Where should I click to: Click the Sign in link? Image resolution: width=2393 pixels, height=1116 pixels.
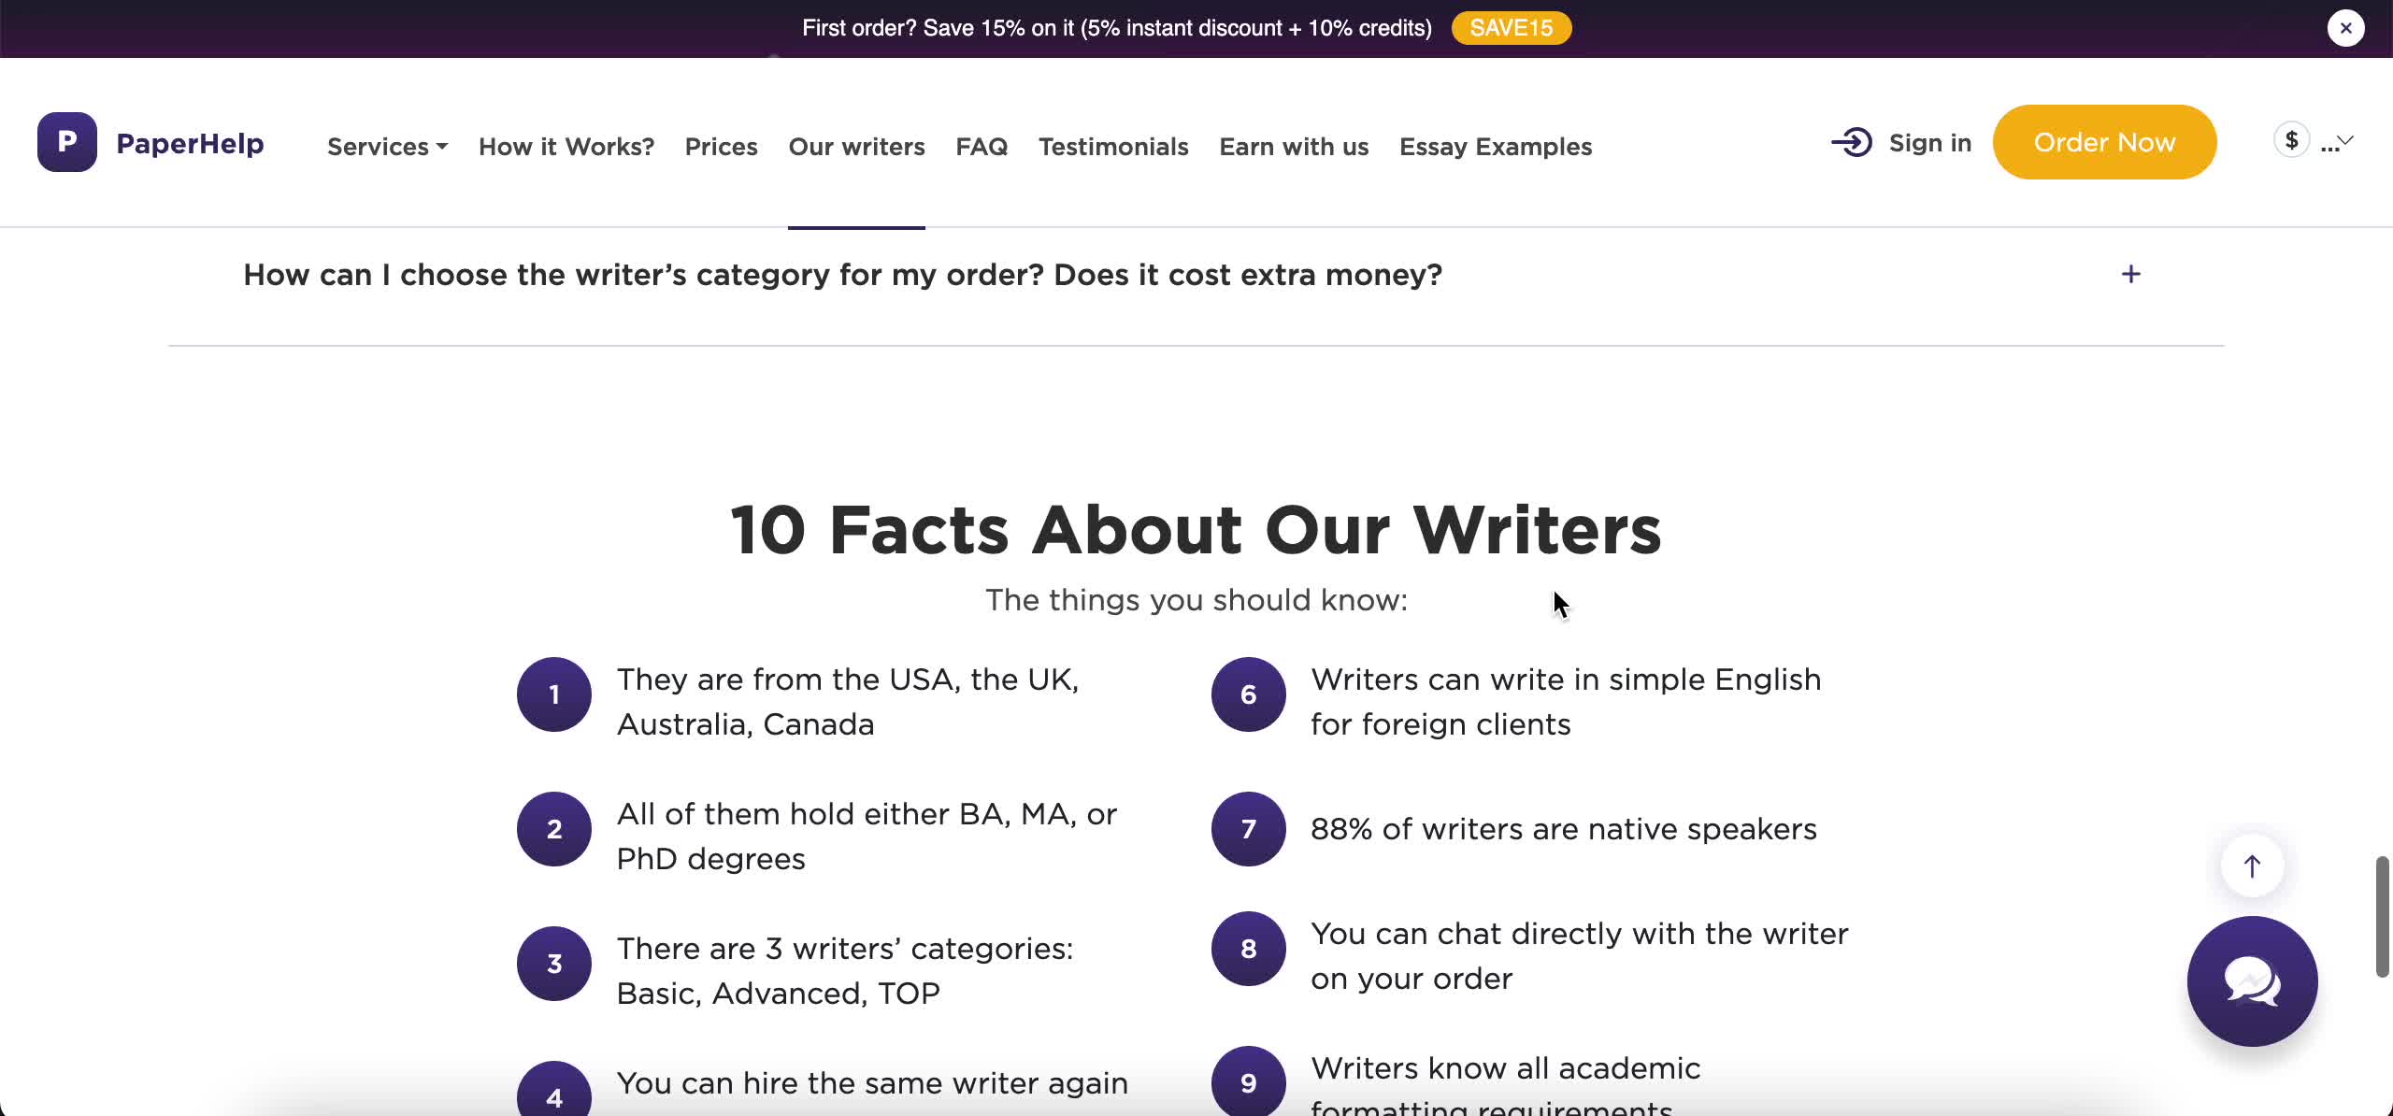pos(1929,143)
